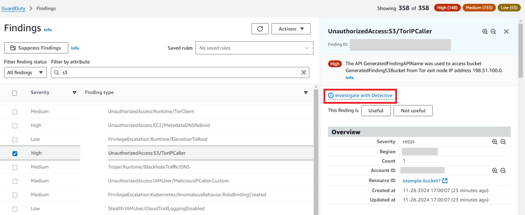
Task: Open the Actions dropdown menu
Action: [x=291, y=29]
